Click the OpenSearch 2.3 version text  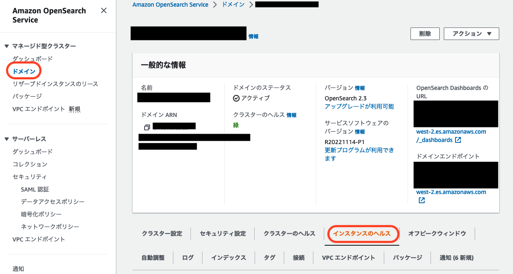pos(345,98)
